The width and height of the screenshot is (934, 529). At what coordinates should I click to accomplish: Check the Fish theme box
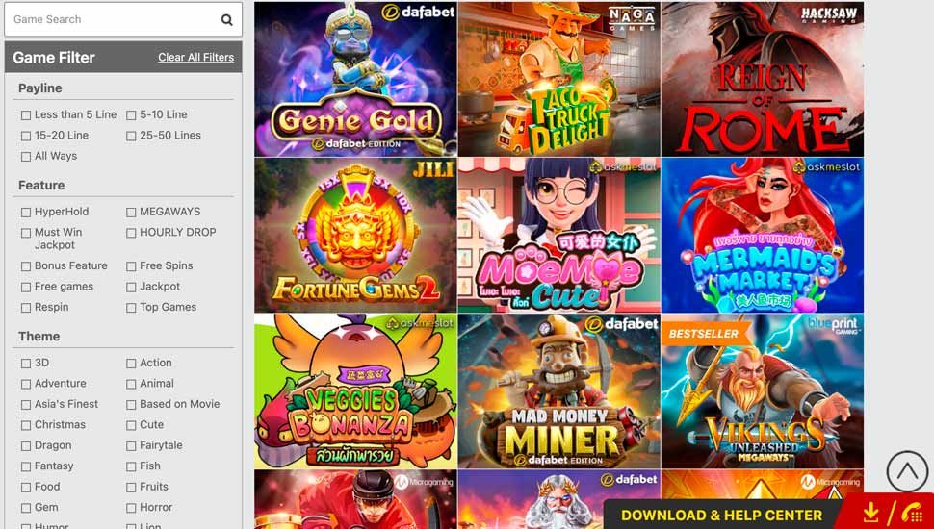[131, 466]
